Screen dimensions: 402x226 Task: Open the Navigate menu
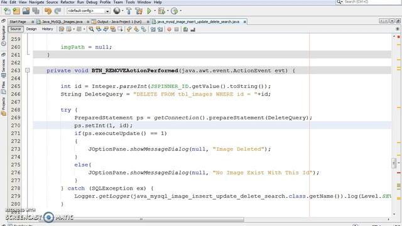(x=36, y=2)
